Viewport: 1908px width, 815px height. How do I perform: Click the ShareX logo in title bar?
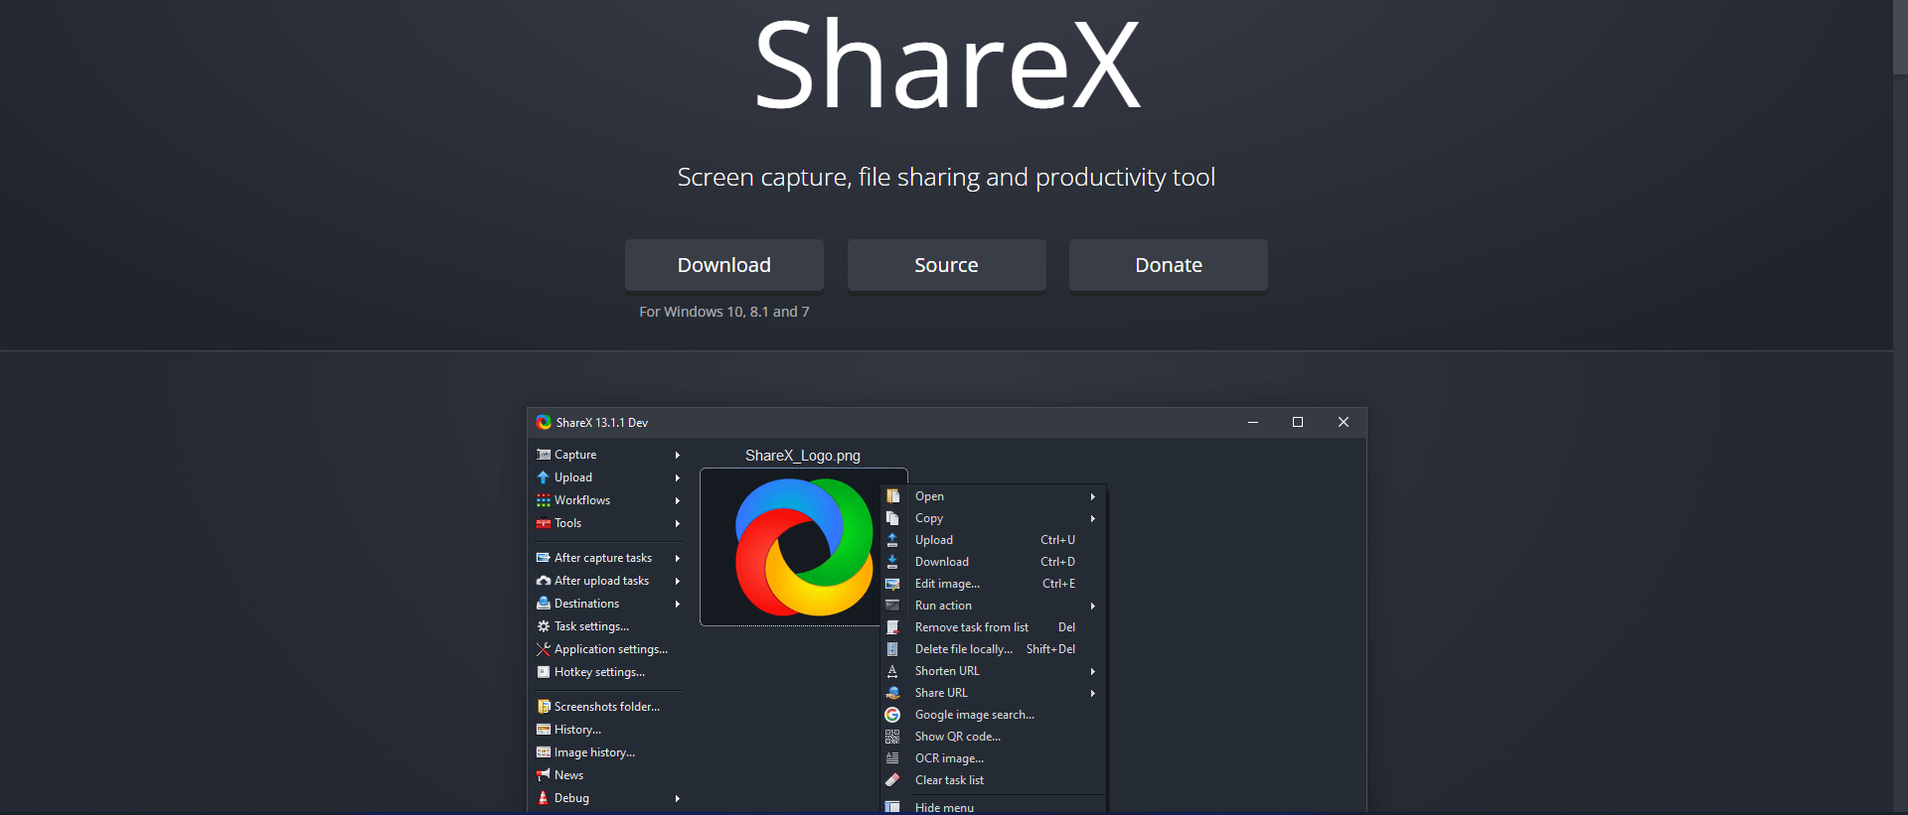tap(544, 423)
